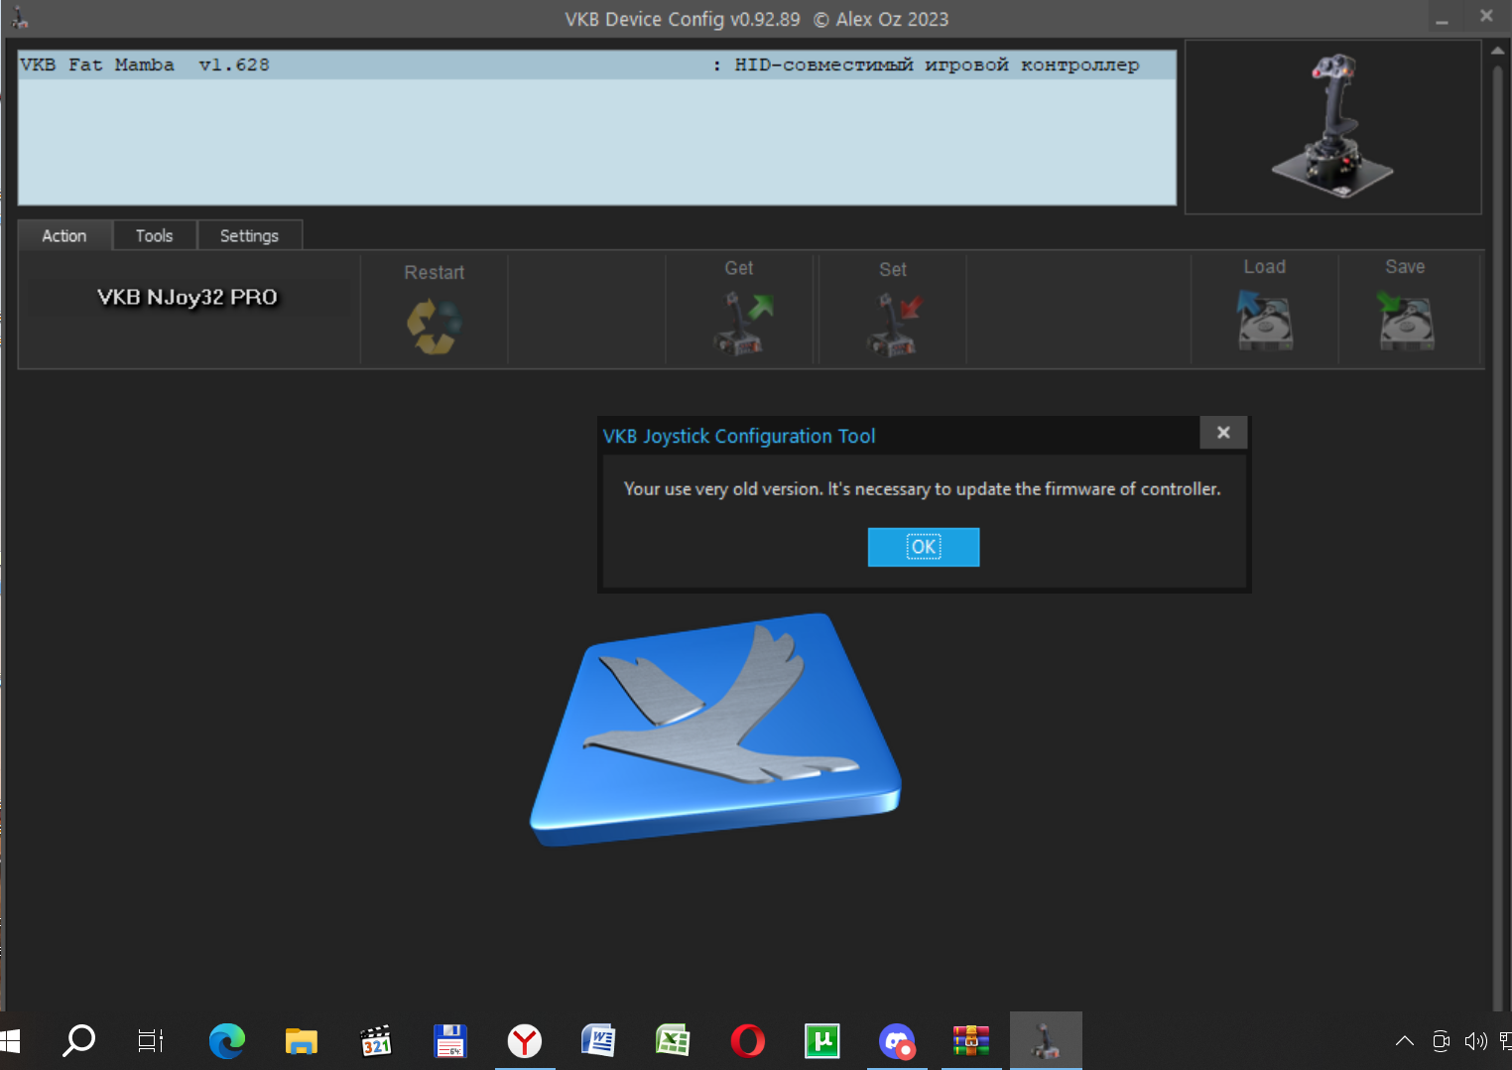Get settings from the joystick
The height and width of the screenshot is (1070, 1512).
[x=742, y=324]
